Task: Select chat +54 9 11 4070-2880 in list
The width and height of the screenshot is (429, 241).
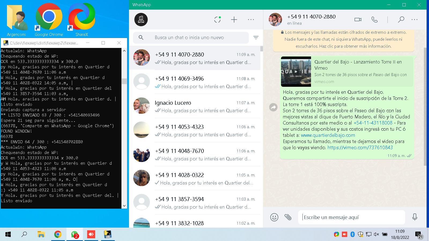Action: [x=195, y=58]
